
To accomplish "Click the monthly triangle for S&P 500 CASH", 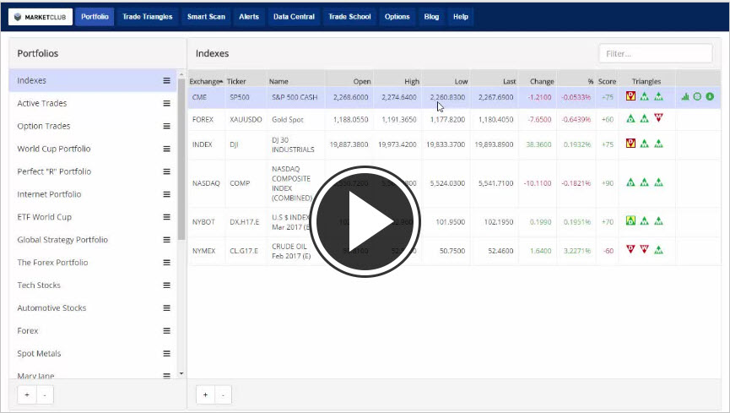I will pos(658,96).
